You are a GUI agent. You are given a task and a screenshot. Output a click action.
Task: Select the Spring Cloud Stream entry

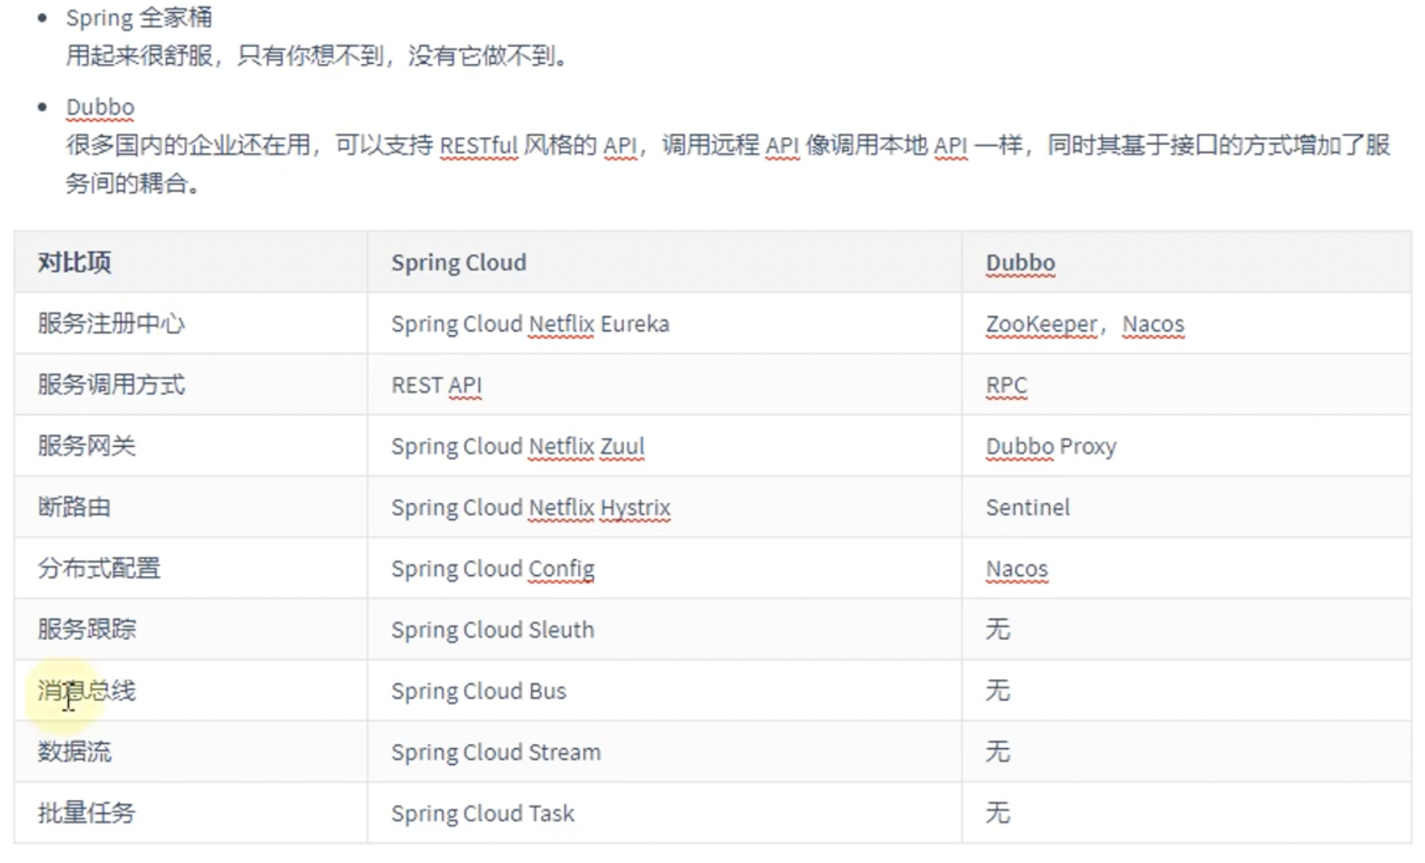[495, 752]
